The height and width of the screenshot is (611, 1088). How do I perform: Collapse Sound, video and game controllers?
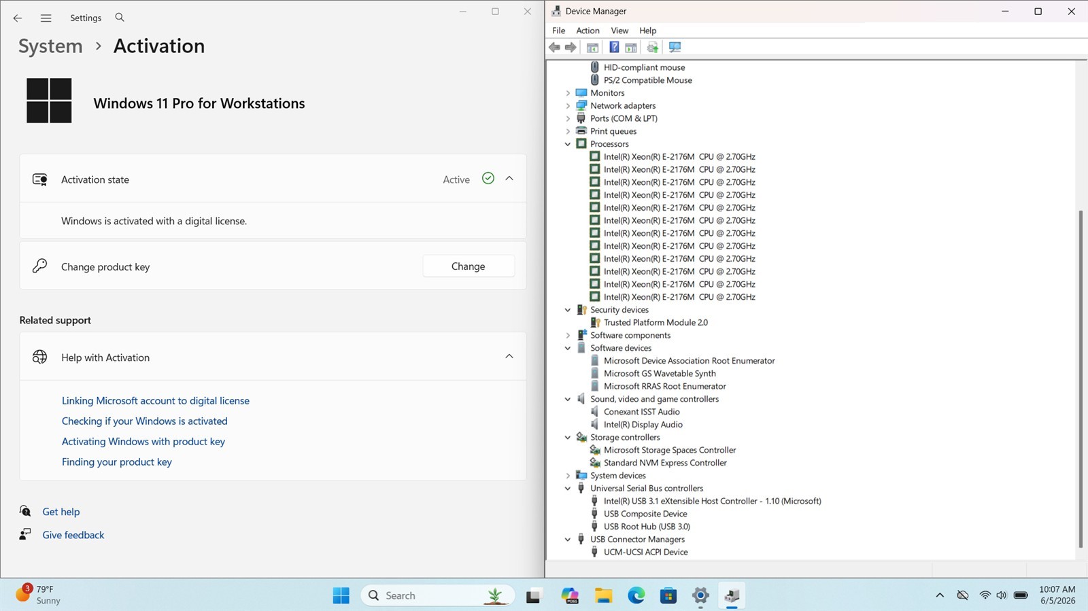[x=568, y=399]
